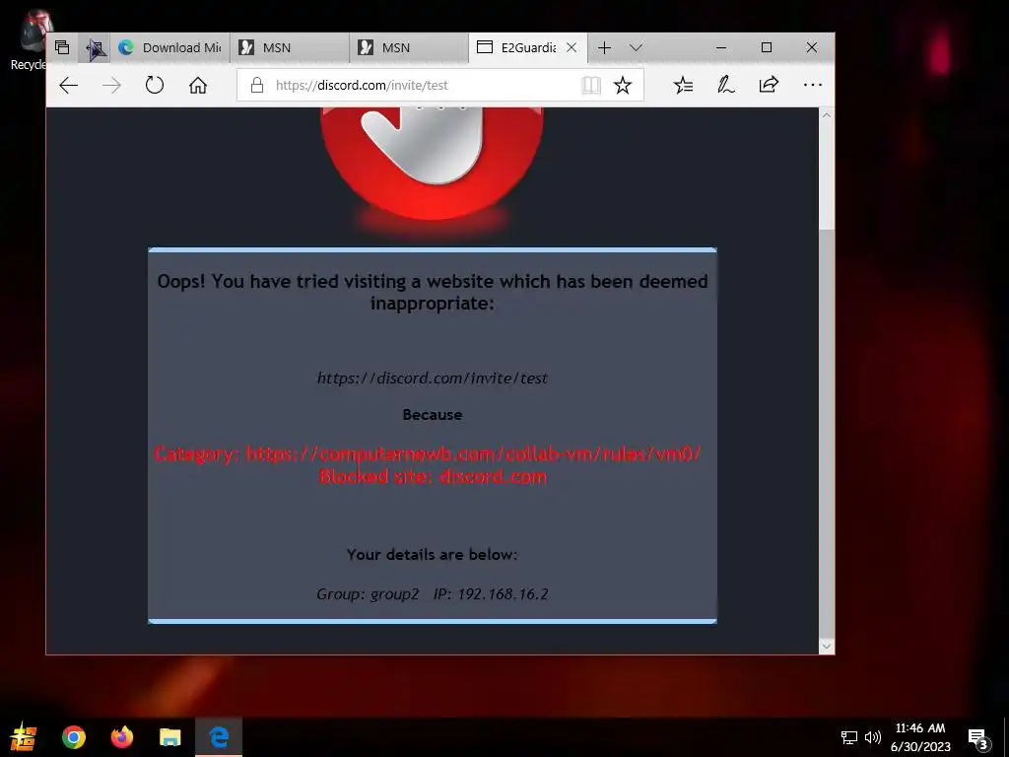
Task: Click the Edge taskbar icon
Action: point(219,737)
